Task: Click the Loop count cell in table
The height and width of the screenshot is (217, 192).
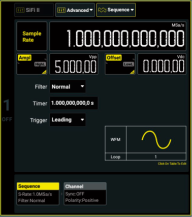Action: tap(156, 157)
